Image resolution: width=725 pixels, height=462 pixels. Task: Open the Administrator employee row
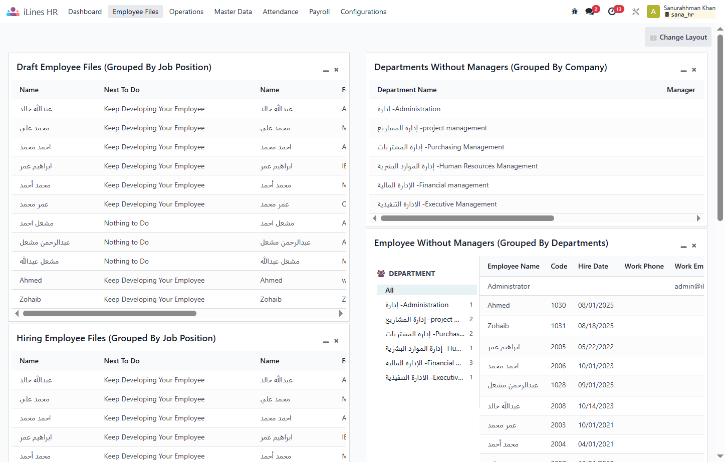point(592,286)
